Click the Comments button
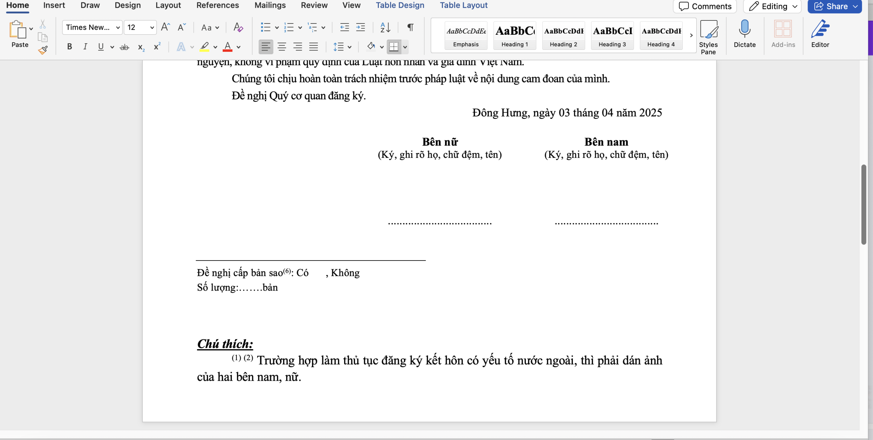This screenshot has height=440, width=873. [705, 6]
